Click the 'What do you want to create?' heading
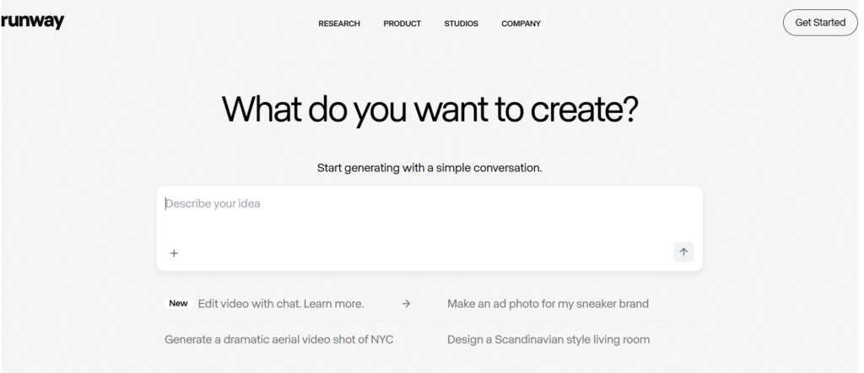The width and height of the screenshot is (864, 373). coord(429,111)
